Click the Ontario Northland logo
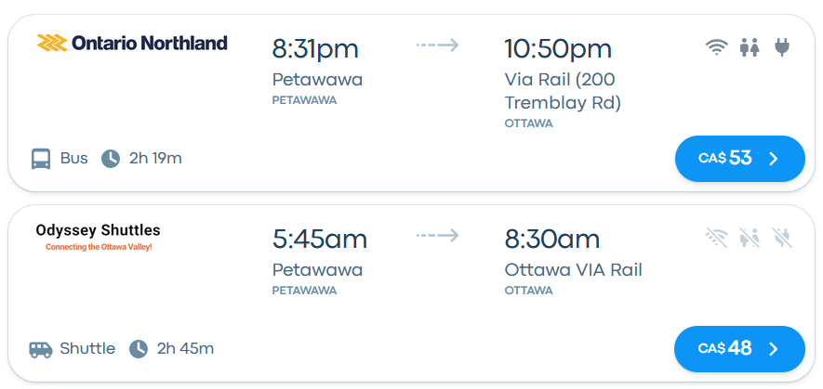The image size is (823, 389). tap(132, 43)
